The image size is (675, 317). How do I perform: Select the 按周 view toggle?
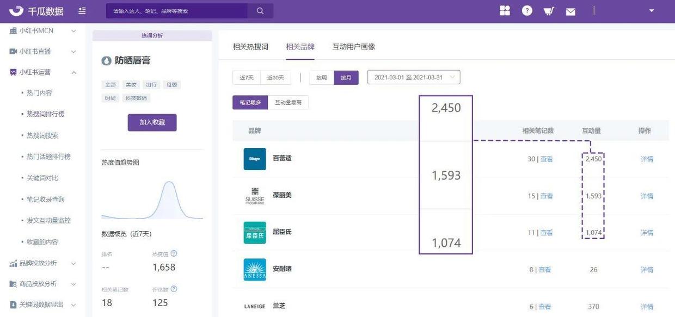pos(321,78)
